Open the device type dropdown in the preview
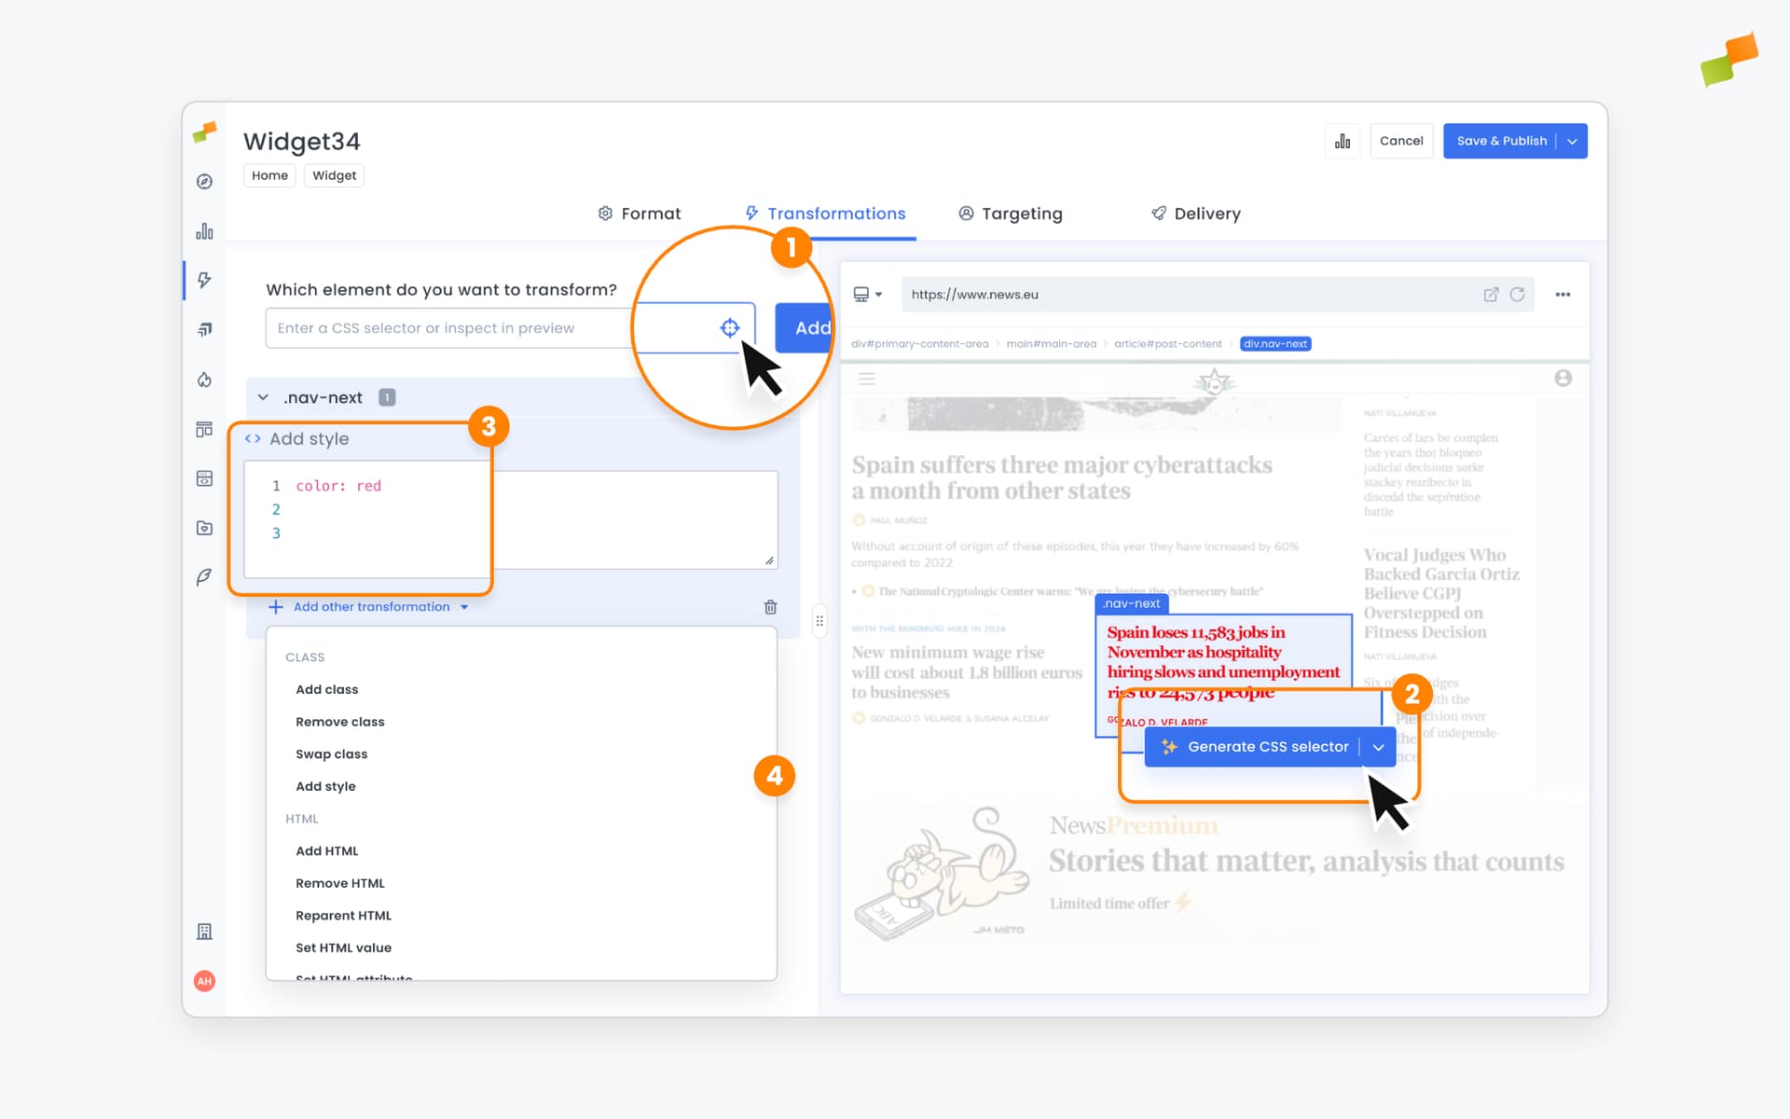Image resolution: width=1790 pixels, height=1119 pixels. [x=867, y=294]
